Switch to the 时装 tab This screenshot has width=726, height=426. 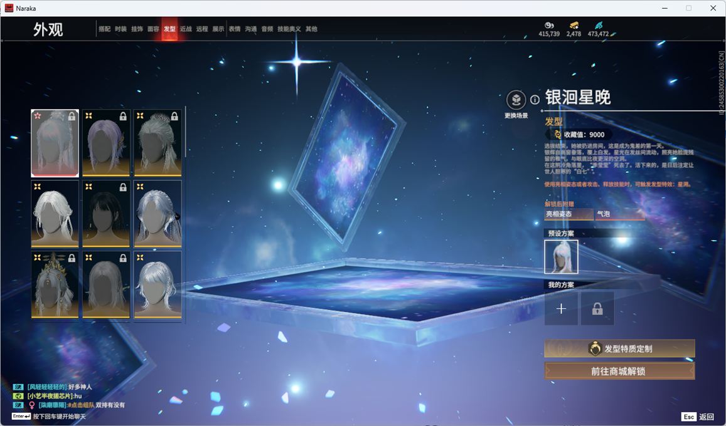[x=120, y=29]
